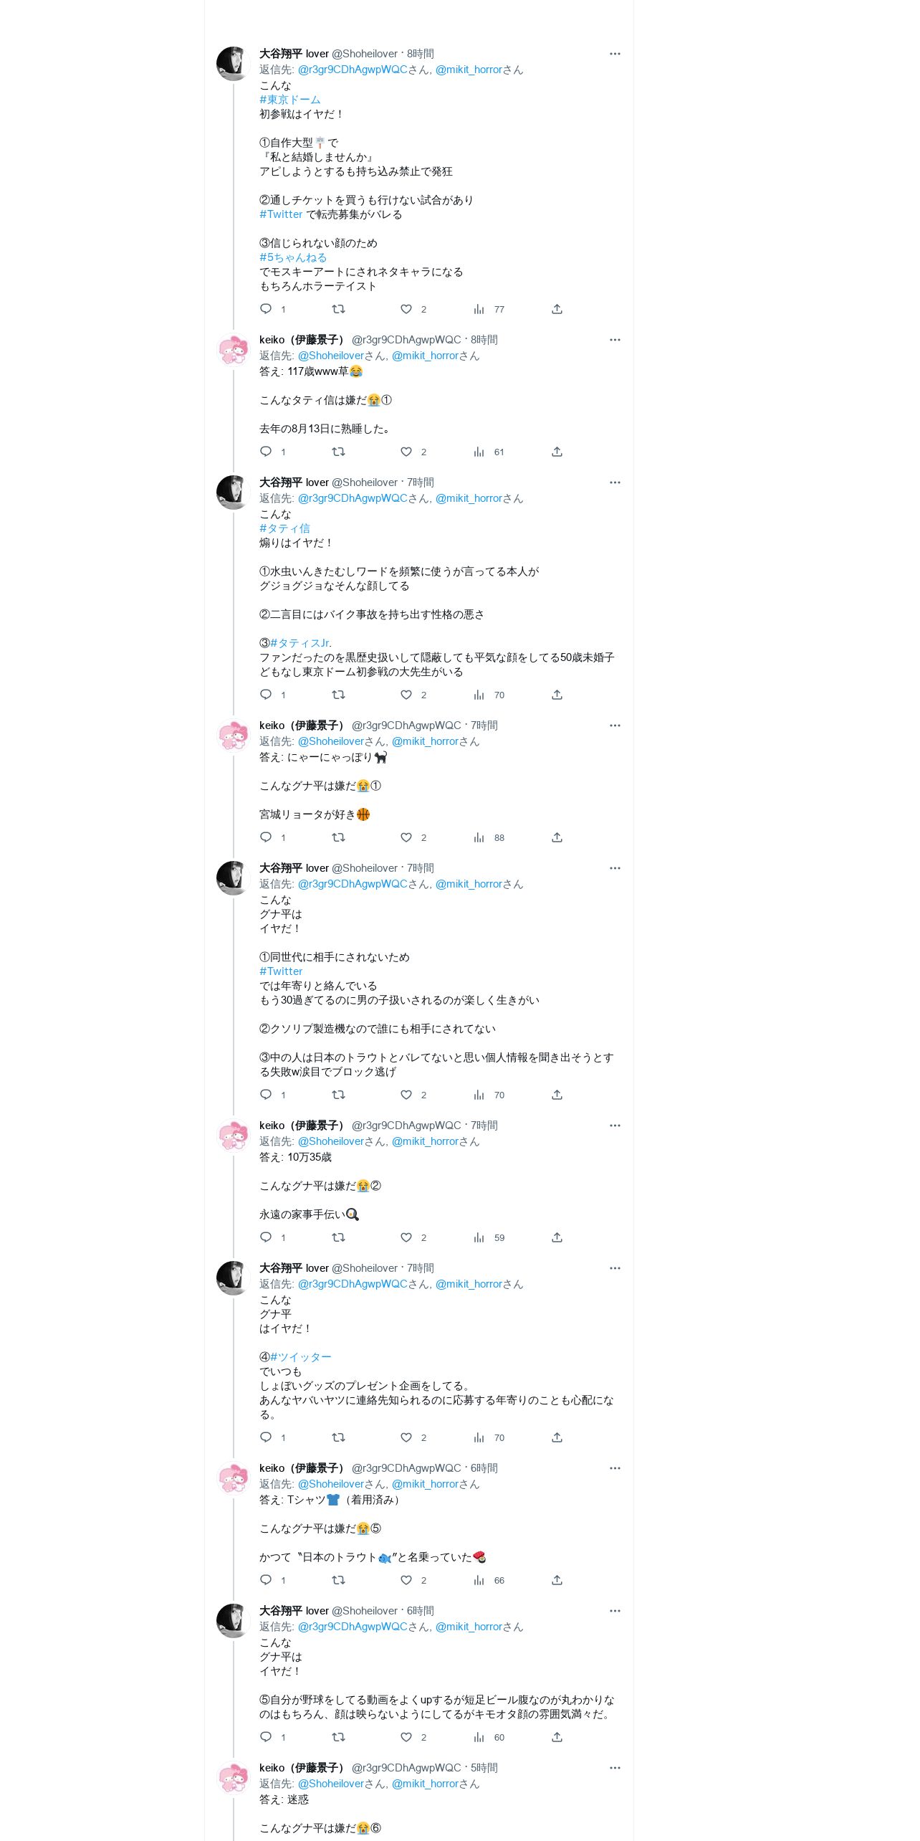The width and height of the screenshot is (920, 1841).
Task: Retweet the tweet with the #ツイッター hashtag
Action: coord(338,1437)
